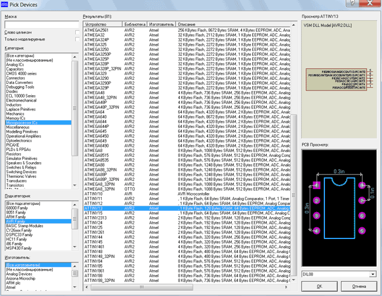Select the ATTINY461 device row
This screenshot has width=382, height=296.
coord(187,247)
